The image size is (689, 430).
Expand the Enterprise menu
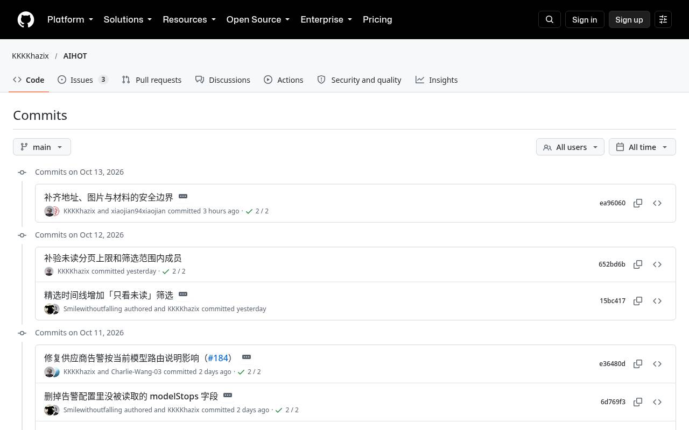click(326, 19)
